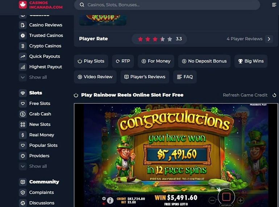279x207 pixels.
Task: Click the Refresh Game Credit circular arrow icon
Action: click(274, 95)
